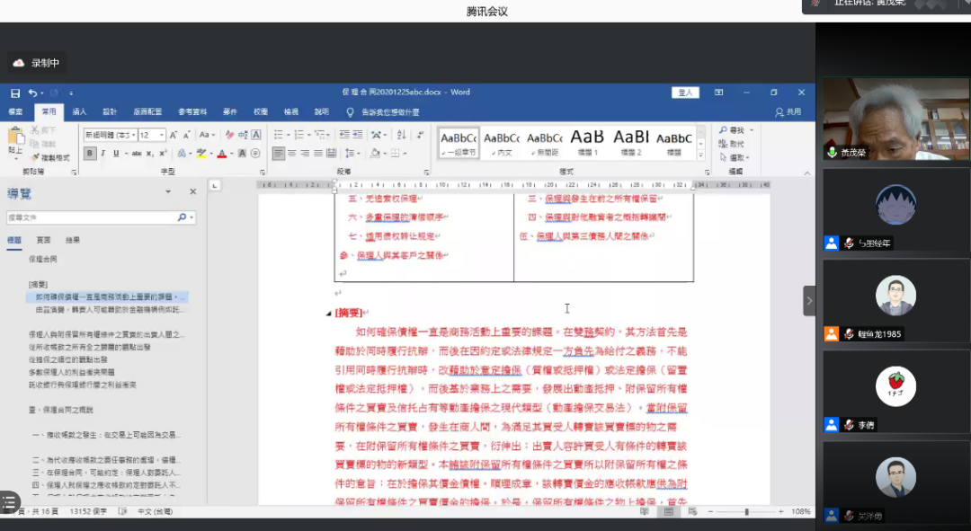Toggle the left-align paragraph button

coord(279,154)
